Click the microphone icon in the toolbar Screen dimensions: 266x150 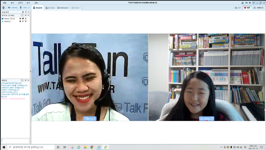[x=20, y=8]
